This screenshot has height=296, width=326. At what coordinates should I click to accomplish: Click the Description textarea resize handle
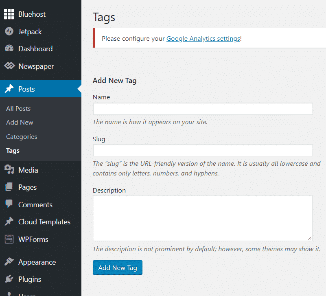click(310, 238)
